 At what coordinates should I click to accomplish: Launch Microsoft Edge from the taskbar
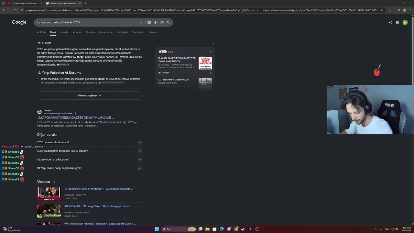point(222,229)
